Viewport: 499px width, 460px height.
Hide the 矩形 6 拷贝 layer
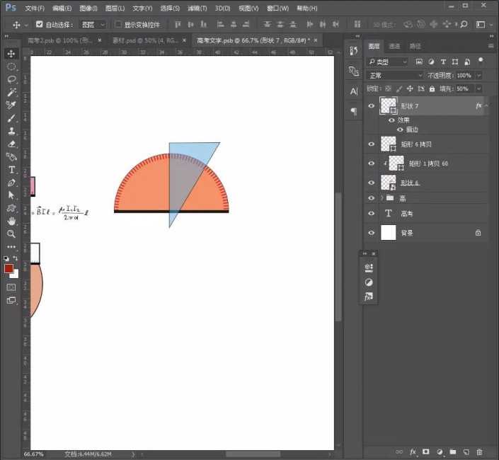pos(371,144)
